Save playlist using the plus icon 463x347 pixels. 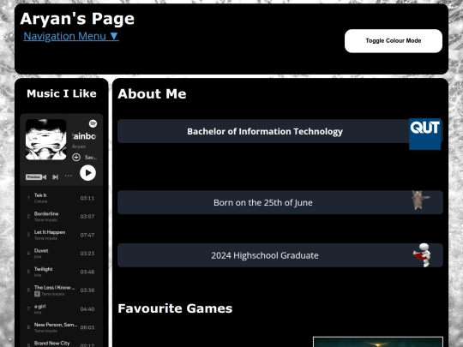[x=76, y=158]
